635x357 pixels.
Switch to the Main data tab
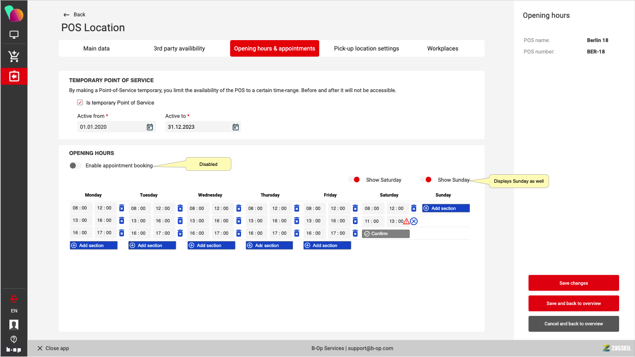97,49
